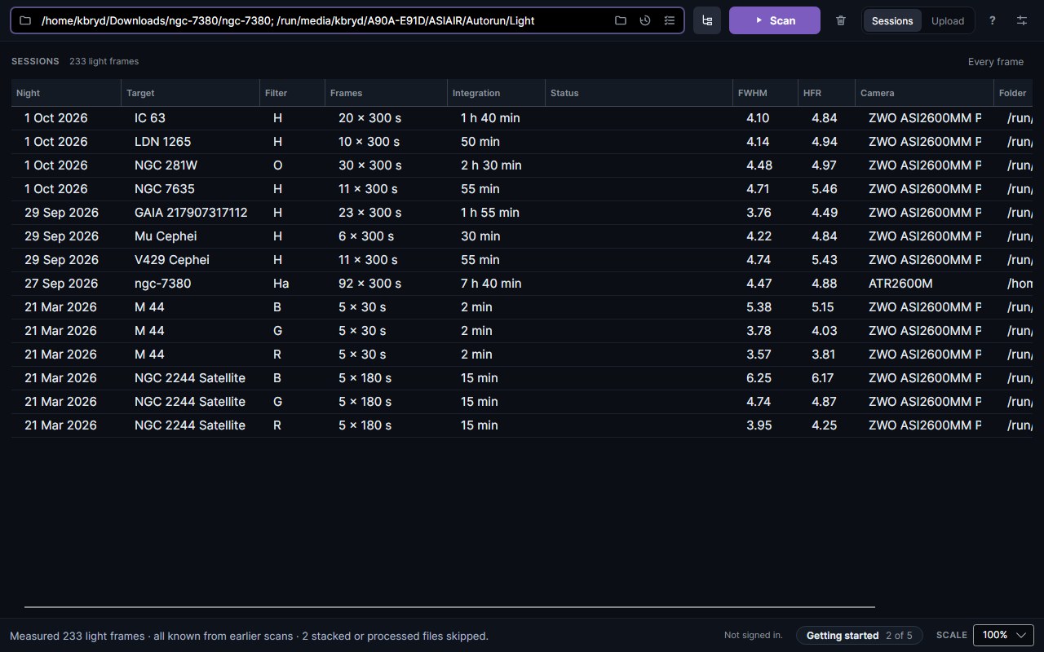Select the GAIA 217907317112 target
The image size is (1044, 652).
click(x=191, y=213)
